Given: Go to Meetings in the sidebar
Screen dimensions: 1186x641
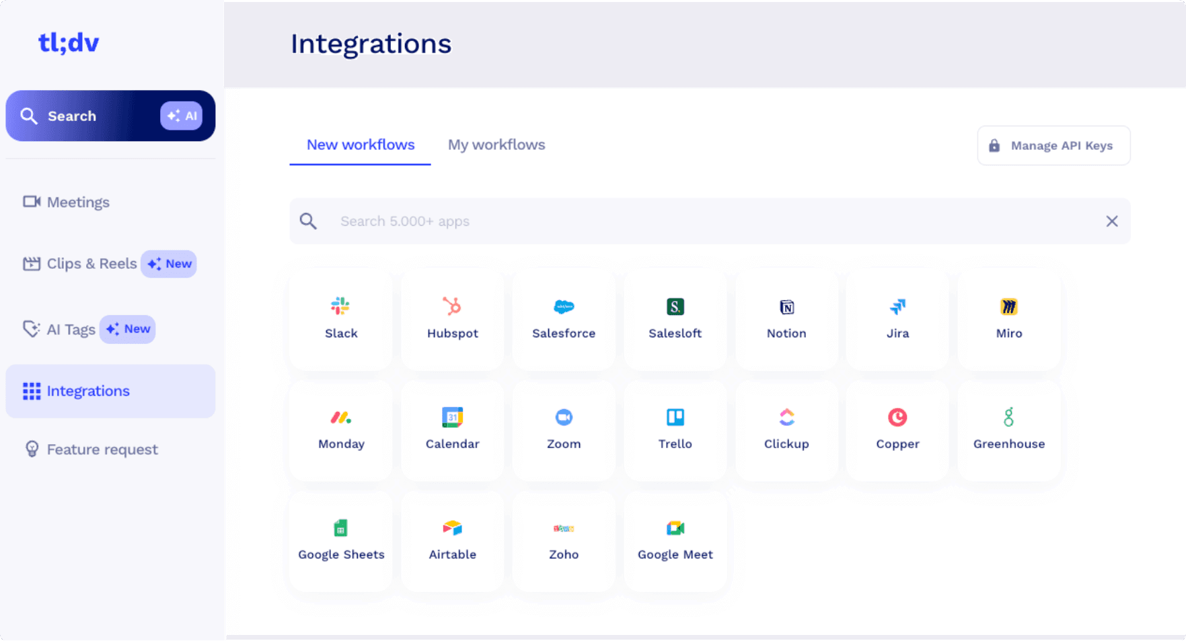Looking at the screenshot, I should 77,202.
